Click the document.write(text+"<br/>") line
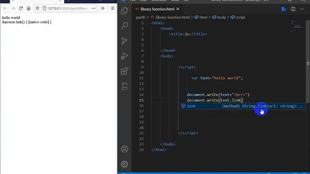 point(218,95)
